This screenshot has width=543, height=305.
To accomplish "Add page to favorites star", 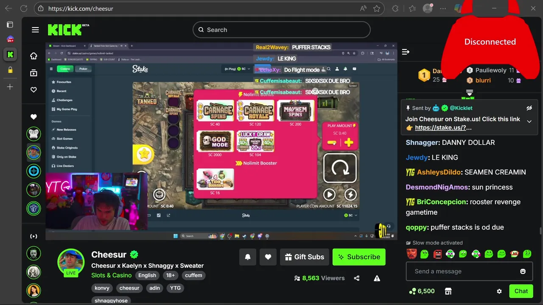I will point(377,8).
